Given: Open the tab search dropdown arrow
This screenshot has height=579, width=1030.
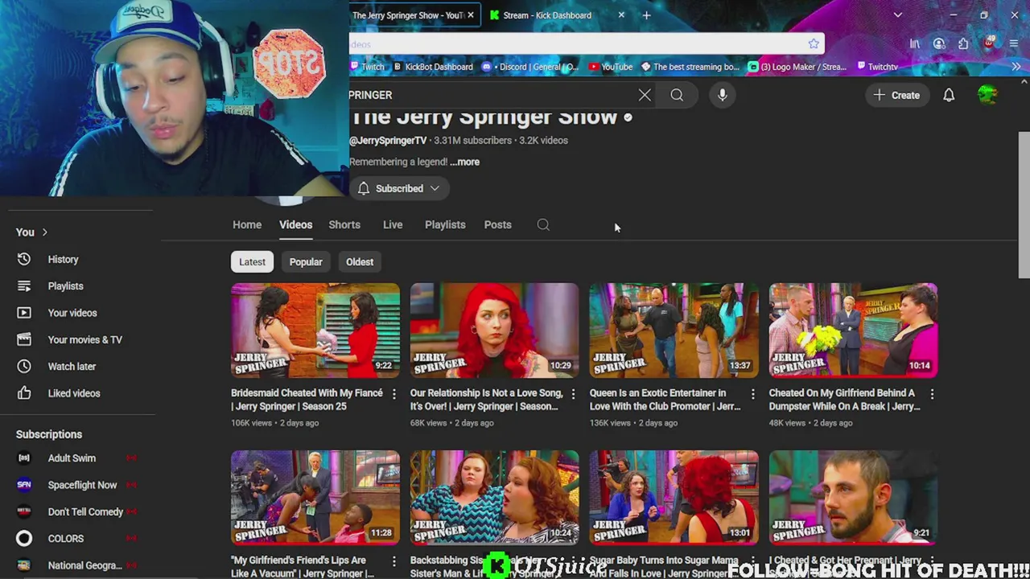Looking at the screenshot, I should (x=898, y=15).
